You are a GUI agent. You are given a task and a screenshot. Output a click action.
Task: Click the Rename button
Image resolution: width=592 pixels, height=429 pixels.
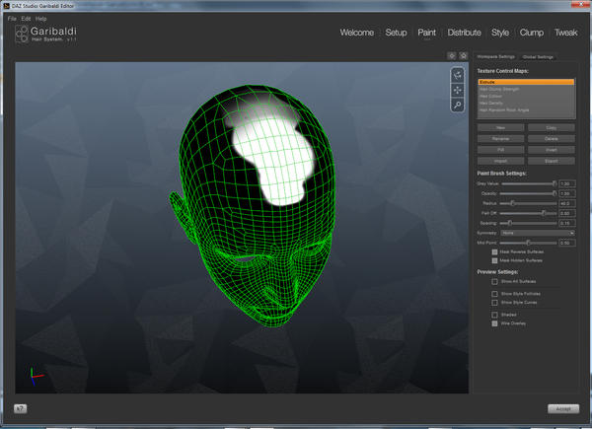point(500,139)
